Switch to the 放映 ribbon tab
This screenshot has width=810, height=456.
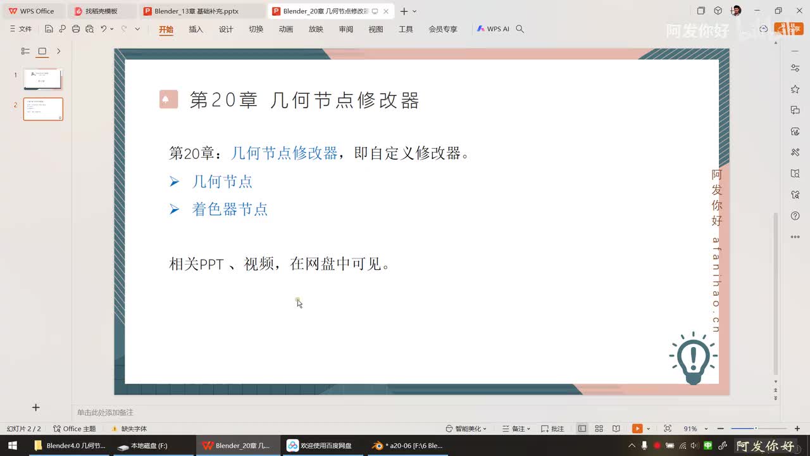click(316, 29)
